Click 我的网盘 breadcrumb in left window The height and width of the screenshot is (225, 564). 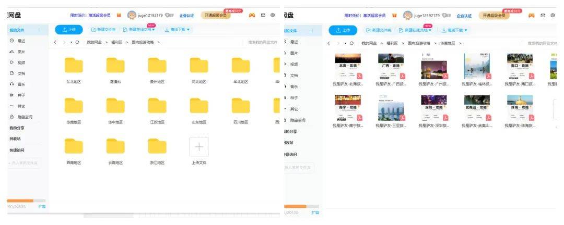pyautogui.click(x=94, y=42)
